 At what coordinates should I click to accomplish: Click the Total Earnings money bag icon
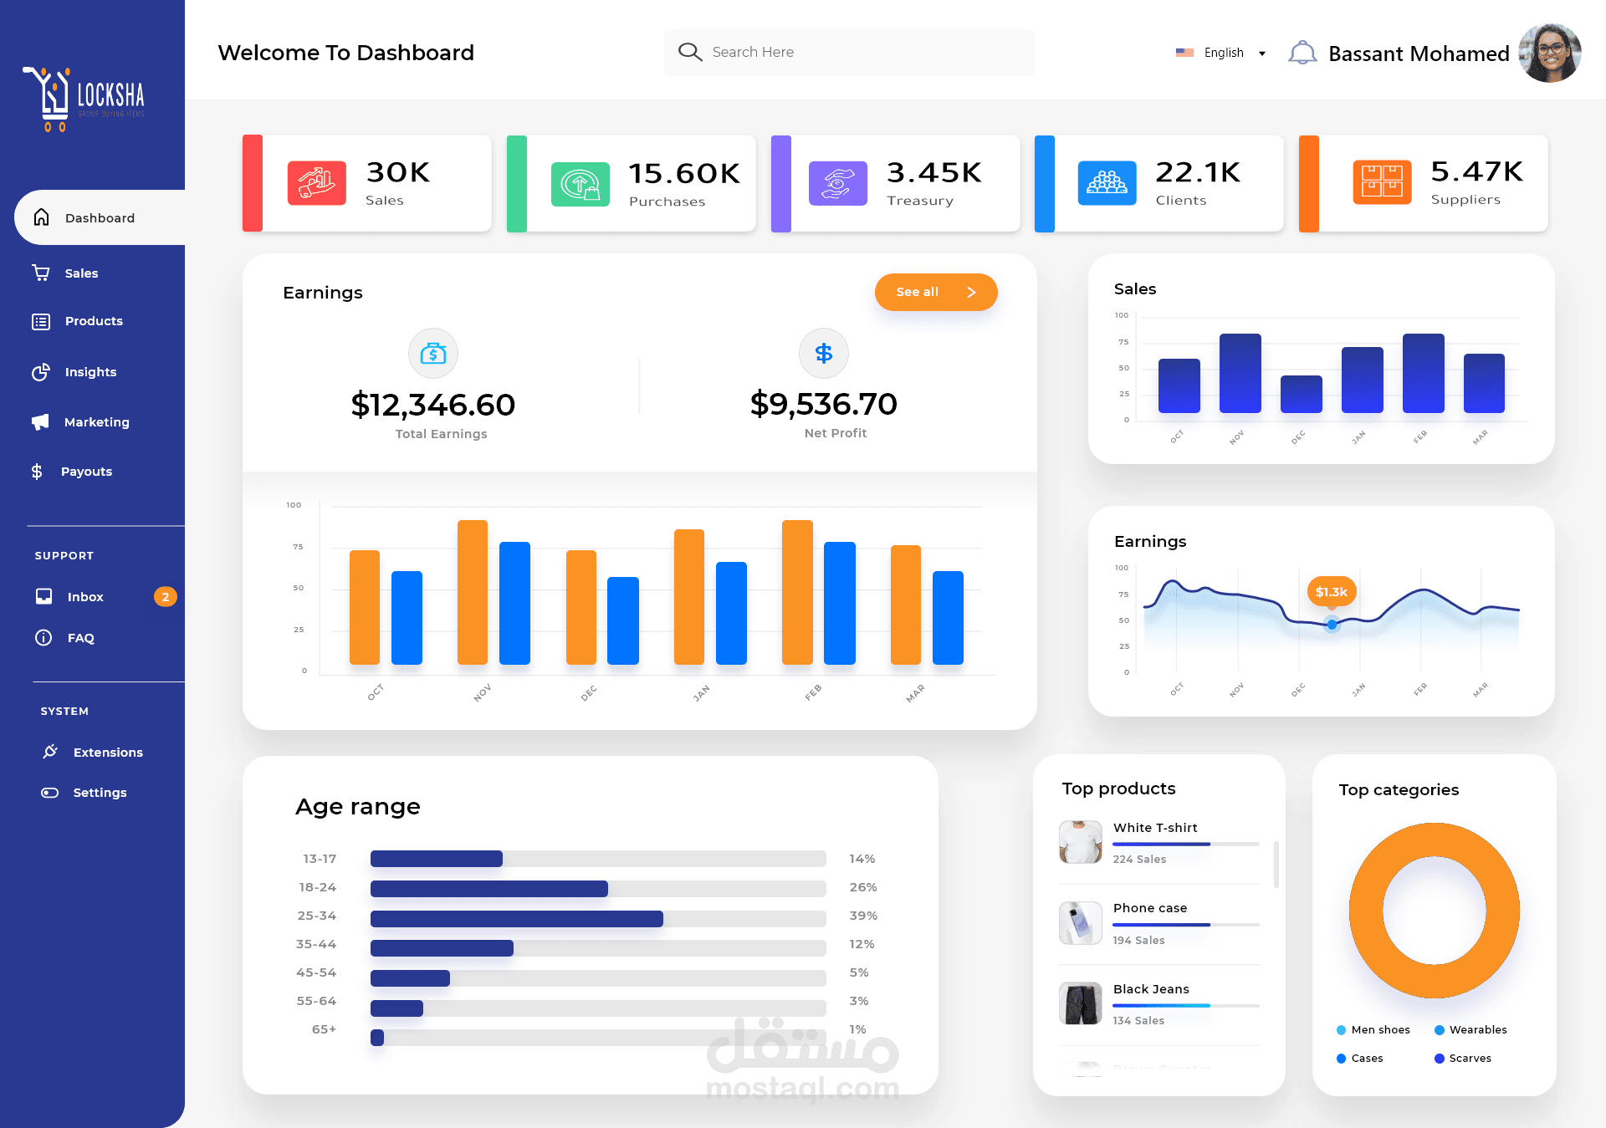pyautogui.click(x=432, y=353)
